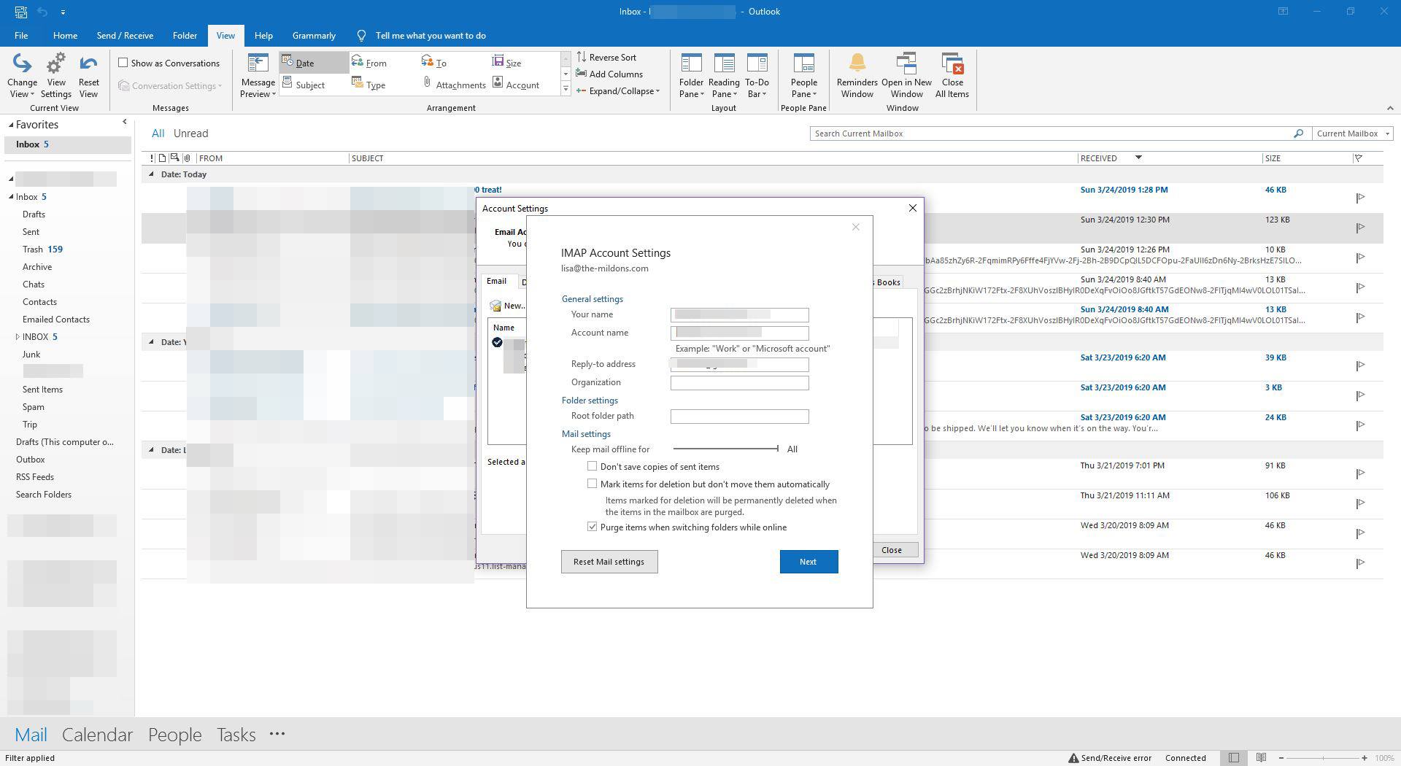Switch to normal view in status bar
This screenshot has height=766, width=1401.
point(1233,758)
